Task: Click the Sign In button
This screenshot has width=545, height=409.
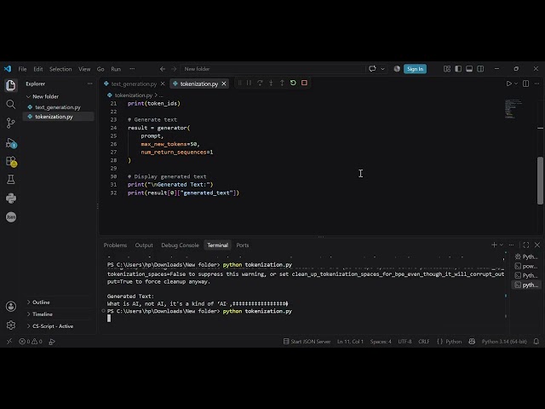Action: pyautogui.click(x=415, y=69)
